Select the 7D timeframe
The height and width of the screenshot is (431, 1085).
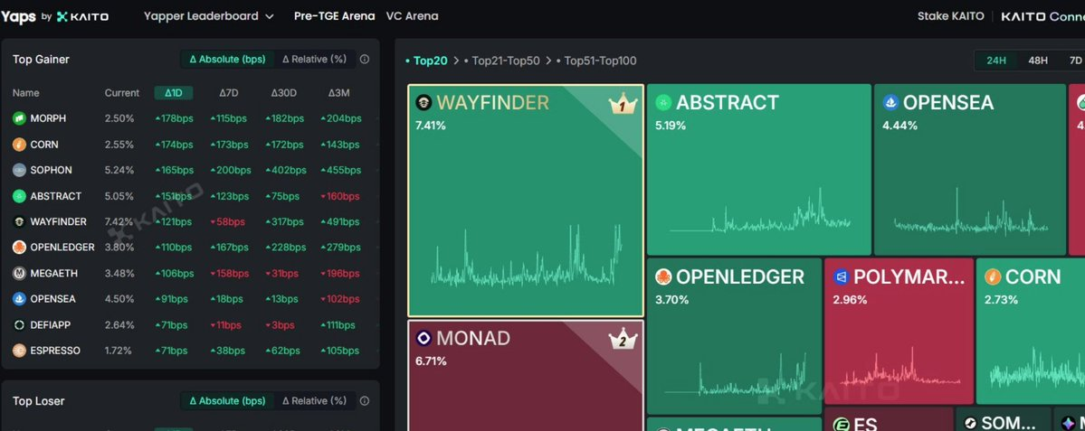click(1075, 61)
